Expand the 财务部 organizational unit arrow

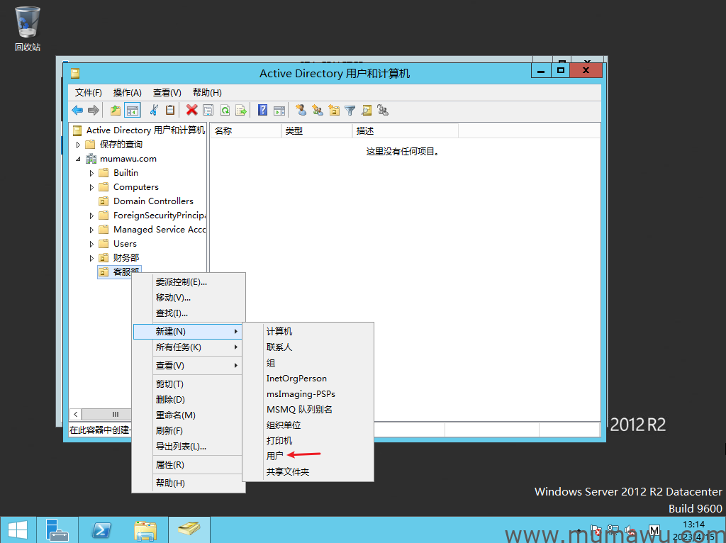[91, 258]
